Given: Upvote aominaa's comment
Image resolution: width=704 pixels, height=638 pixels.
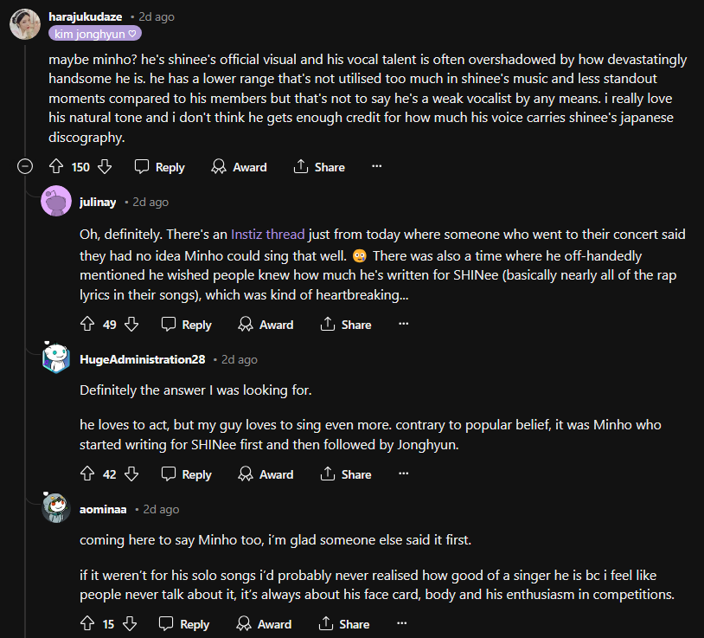Looking at the screenshot, I should [x=86, y=624].
